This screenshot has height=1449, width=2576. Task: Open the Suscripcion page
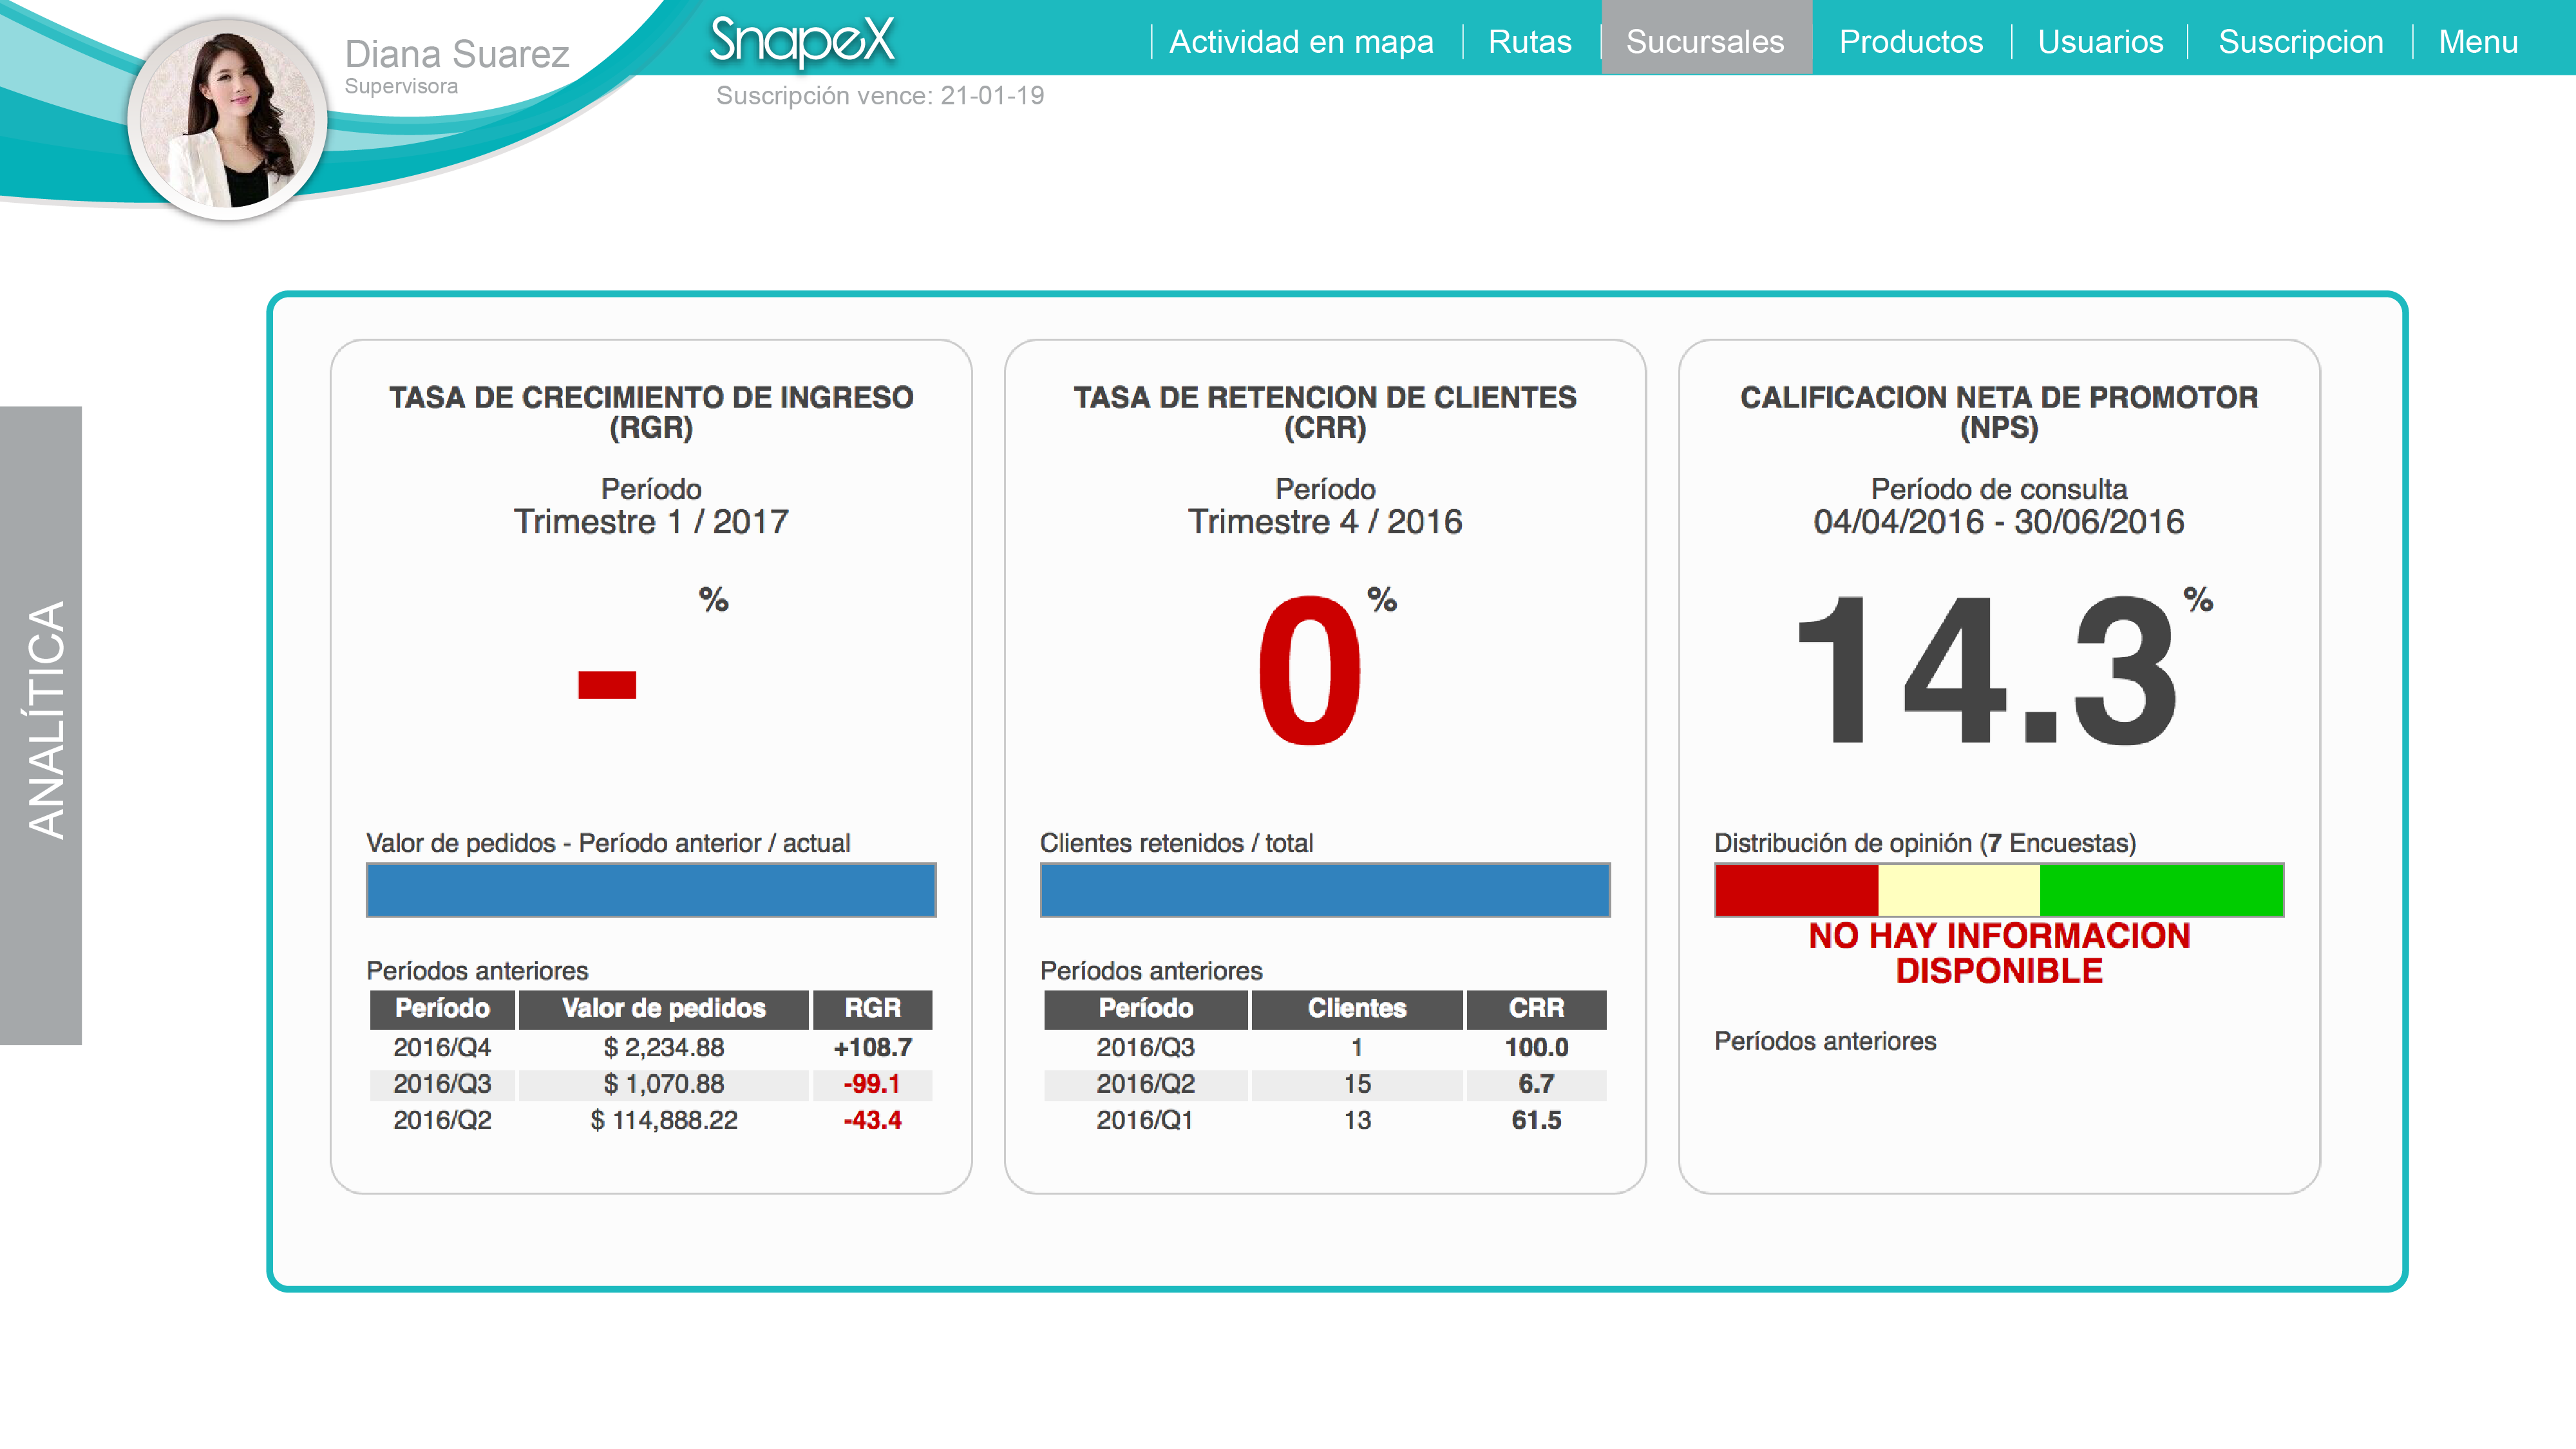(x=2300, y=42)
